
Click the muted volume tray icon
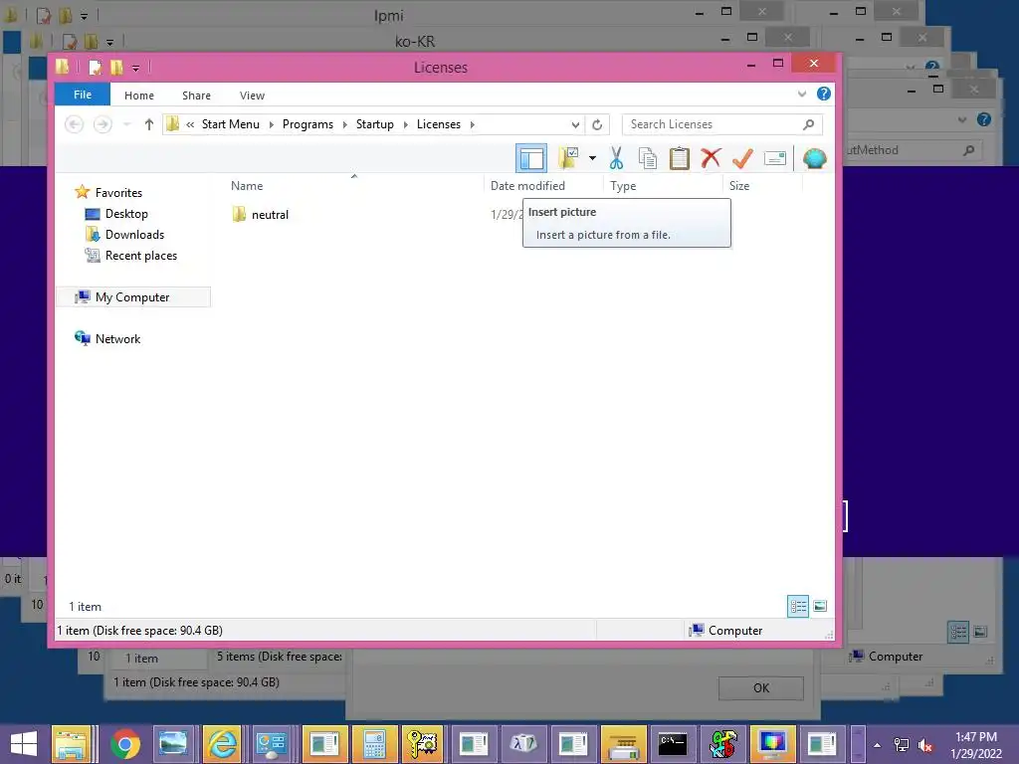click(x=925, y=745)
